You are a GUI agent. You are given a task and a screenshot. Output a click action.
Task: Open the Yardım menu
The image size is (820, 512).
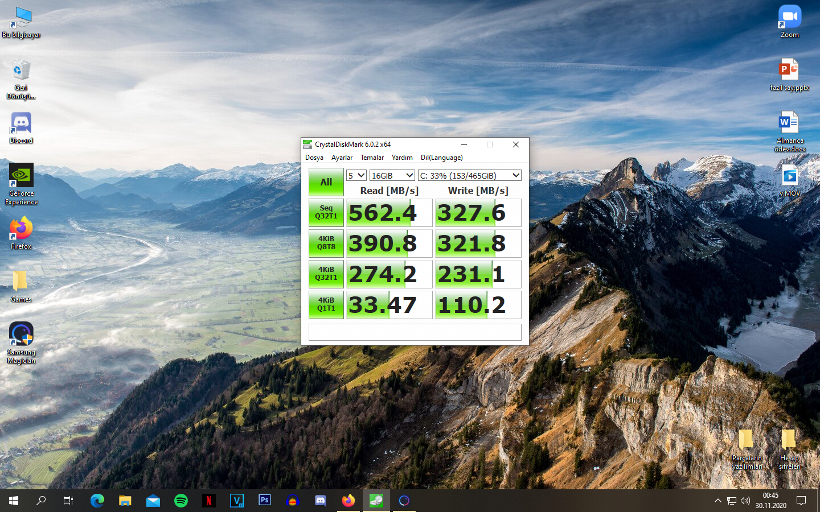[x=402, y=158]
